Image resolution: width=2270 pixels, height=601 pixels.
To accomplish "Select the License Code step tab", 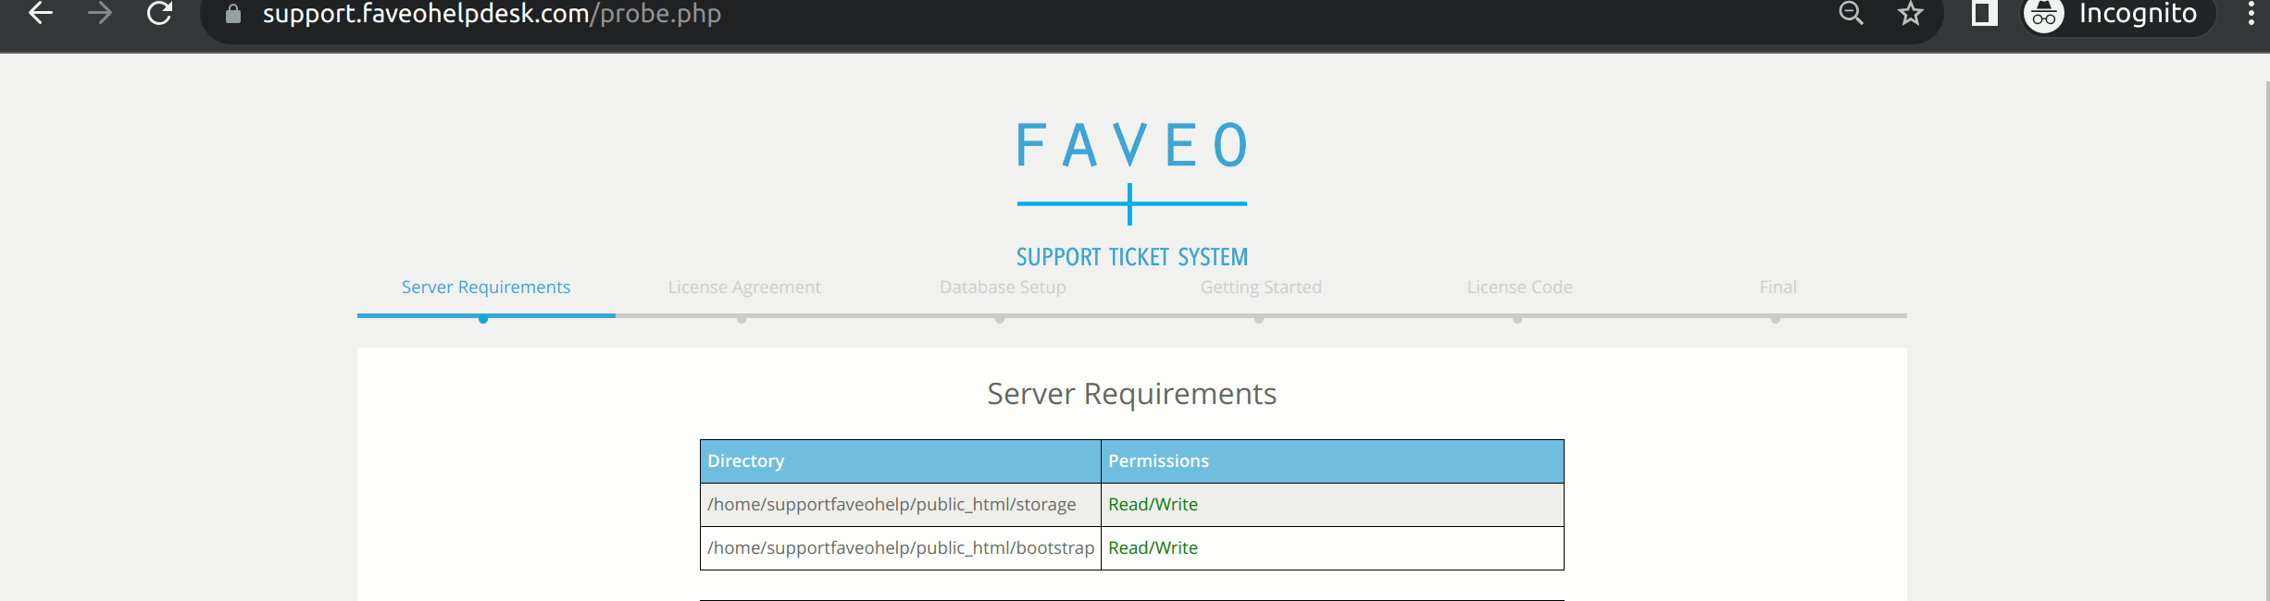I will 1519,288.
